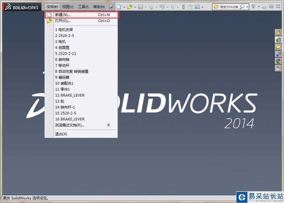Viewport: 284px width, 203px height.
Task: Click the Undo toolbar icon
Action: 162,7
